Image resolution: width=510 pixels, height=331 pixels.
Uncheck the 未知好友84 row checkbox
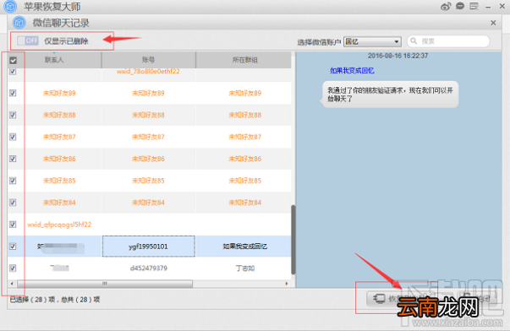click(x=13, y=203)
